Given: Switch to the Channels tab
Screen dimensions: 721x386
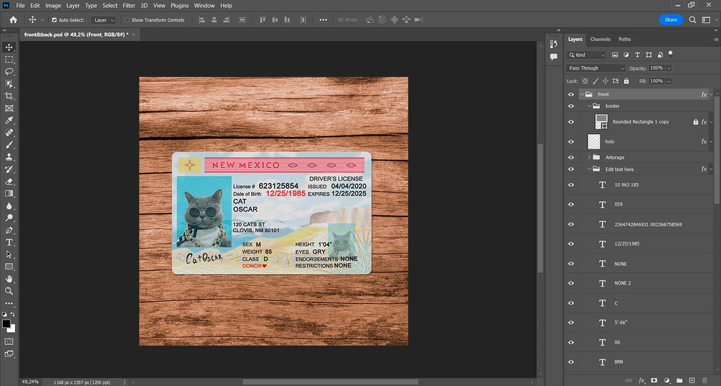Looking at the screenshot, I should [x=600, y=39].
